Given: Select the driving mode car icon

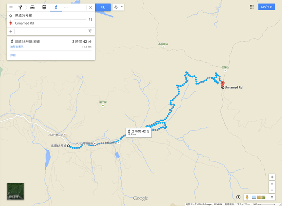Looking at the screenshot, I should click(x=32, y=7).
